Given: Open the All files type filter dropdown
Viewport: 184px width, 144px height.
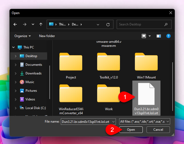Looking at the screenshot, I should [x=145, y=122].
